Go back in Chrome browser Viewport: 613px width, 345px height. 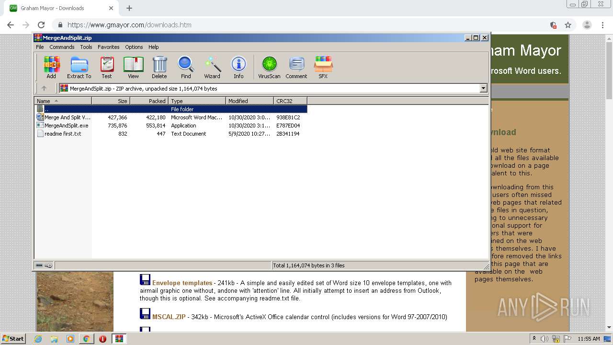[x=11, y=25]
